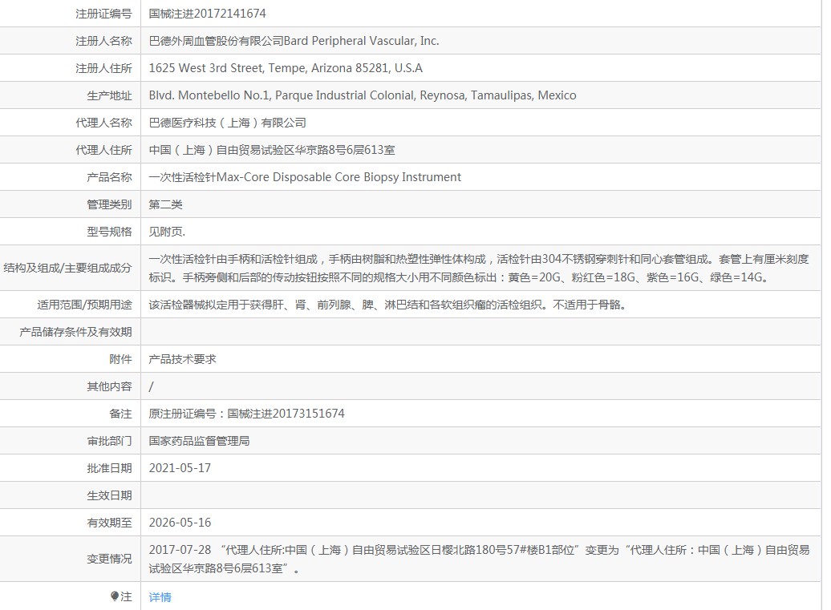The height and width of the screenshot is (610, 831).
Task: Click the remark 原注册证编号：国械注进20173151674
Action: pyautogui.click(x=246, y=414)
